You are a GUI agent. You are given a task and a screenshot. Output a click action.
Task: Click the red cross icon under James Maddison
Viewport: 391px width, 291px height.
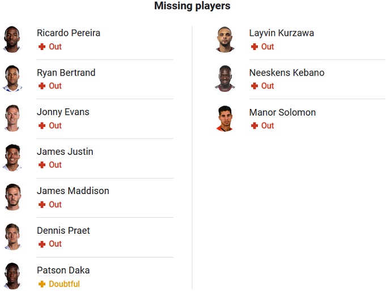[42, 205]
